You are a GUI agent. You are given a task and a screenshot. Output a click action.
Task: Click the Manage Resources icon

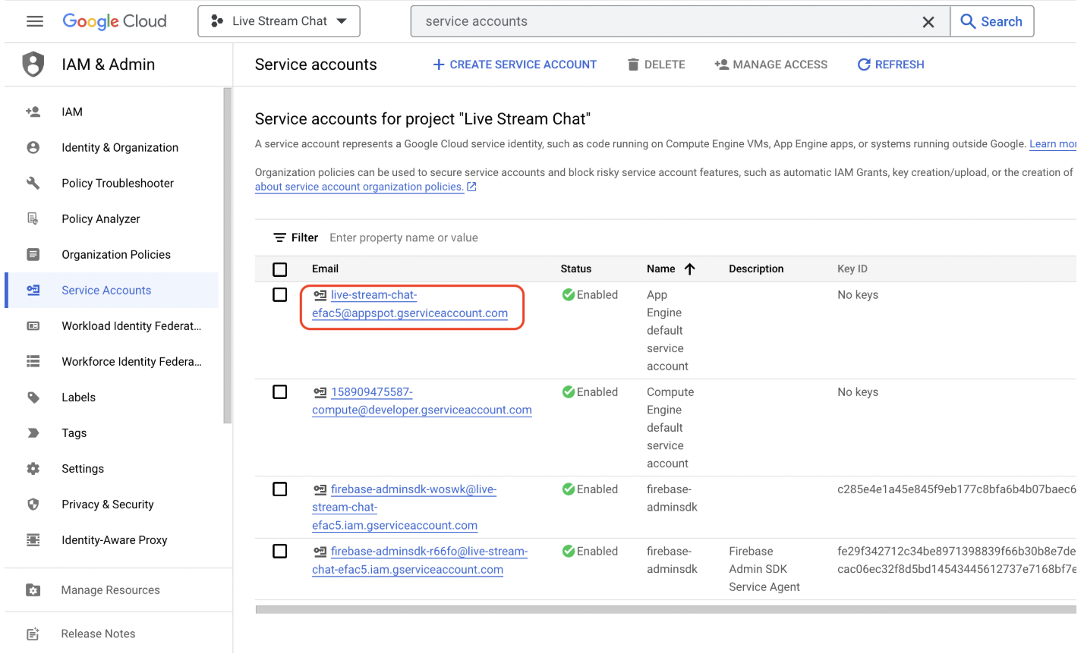click(x=33, y=590)
